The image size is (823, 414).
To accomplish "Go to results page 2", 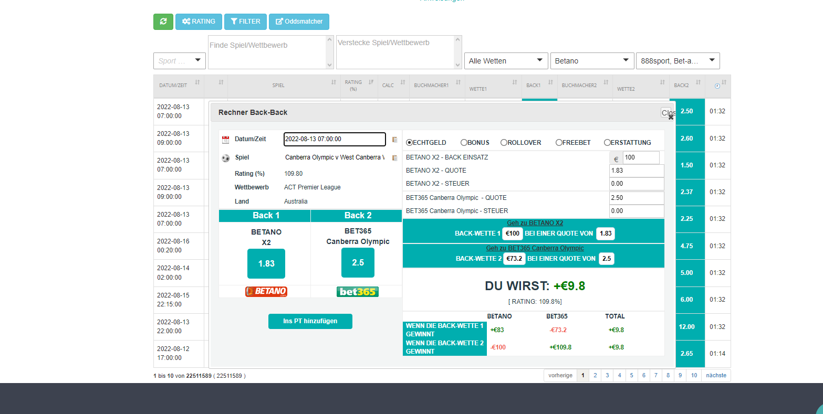I will pyautogui.click(x=595, y=376).
